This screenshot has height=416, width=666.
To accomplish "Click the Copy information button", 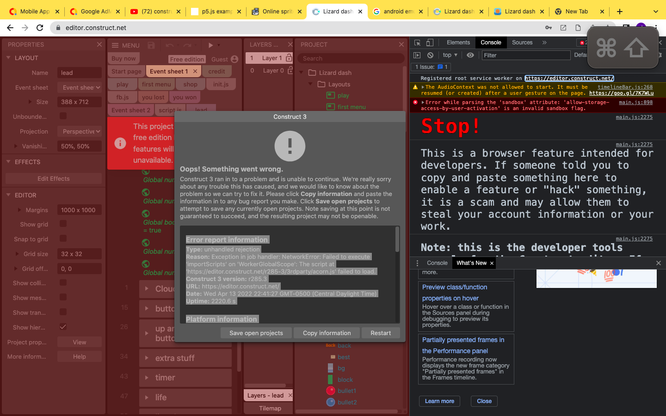I will click(327, 333).
